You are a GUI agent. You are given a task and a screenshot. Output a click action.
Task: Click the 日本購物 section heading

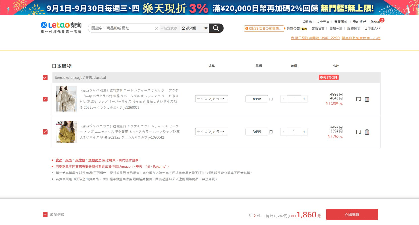[x=62, y=66]
